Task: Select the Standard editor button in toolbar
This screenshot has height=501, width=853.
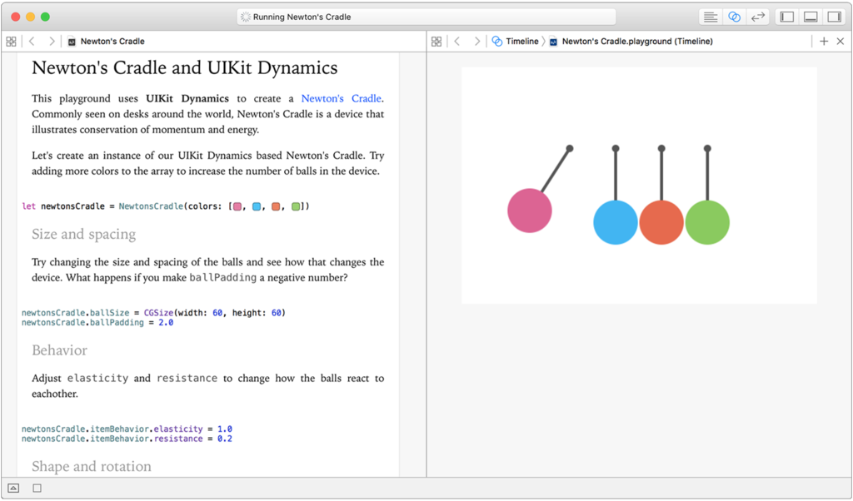Action: point(710,17)
